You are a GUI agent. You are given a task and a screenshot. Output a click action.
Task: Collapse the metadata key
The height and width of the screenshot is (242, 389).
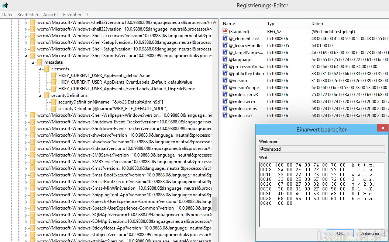pos(33,63)
